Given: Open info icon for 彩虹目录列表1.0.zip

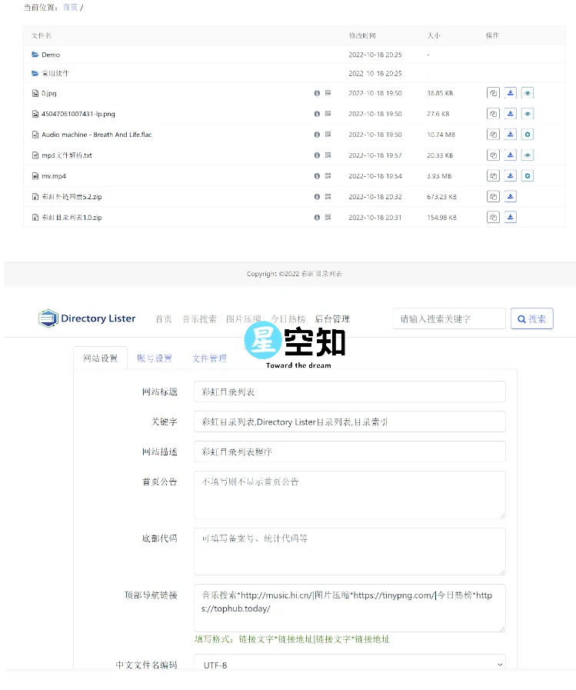Looking at the screenshot, I should [x=317, y=217].
